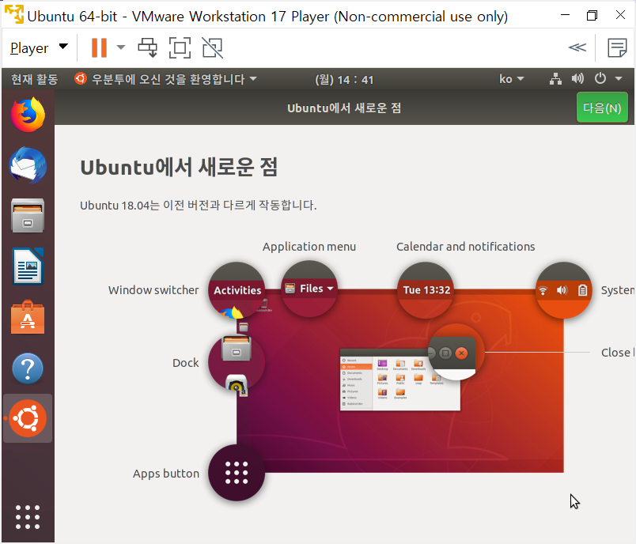Click the network status icon in top bar

[555, 78]
